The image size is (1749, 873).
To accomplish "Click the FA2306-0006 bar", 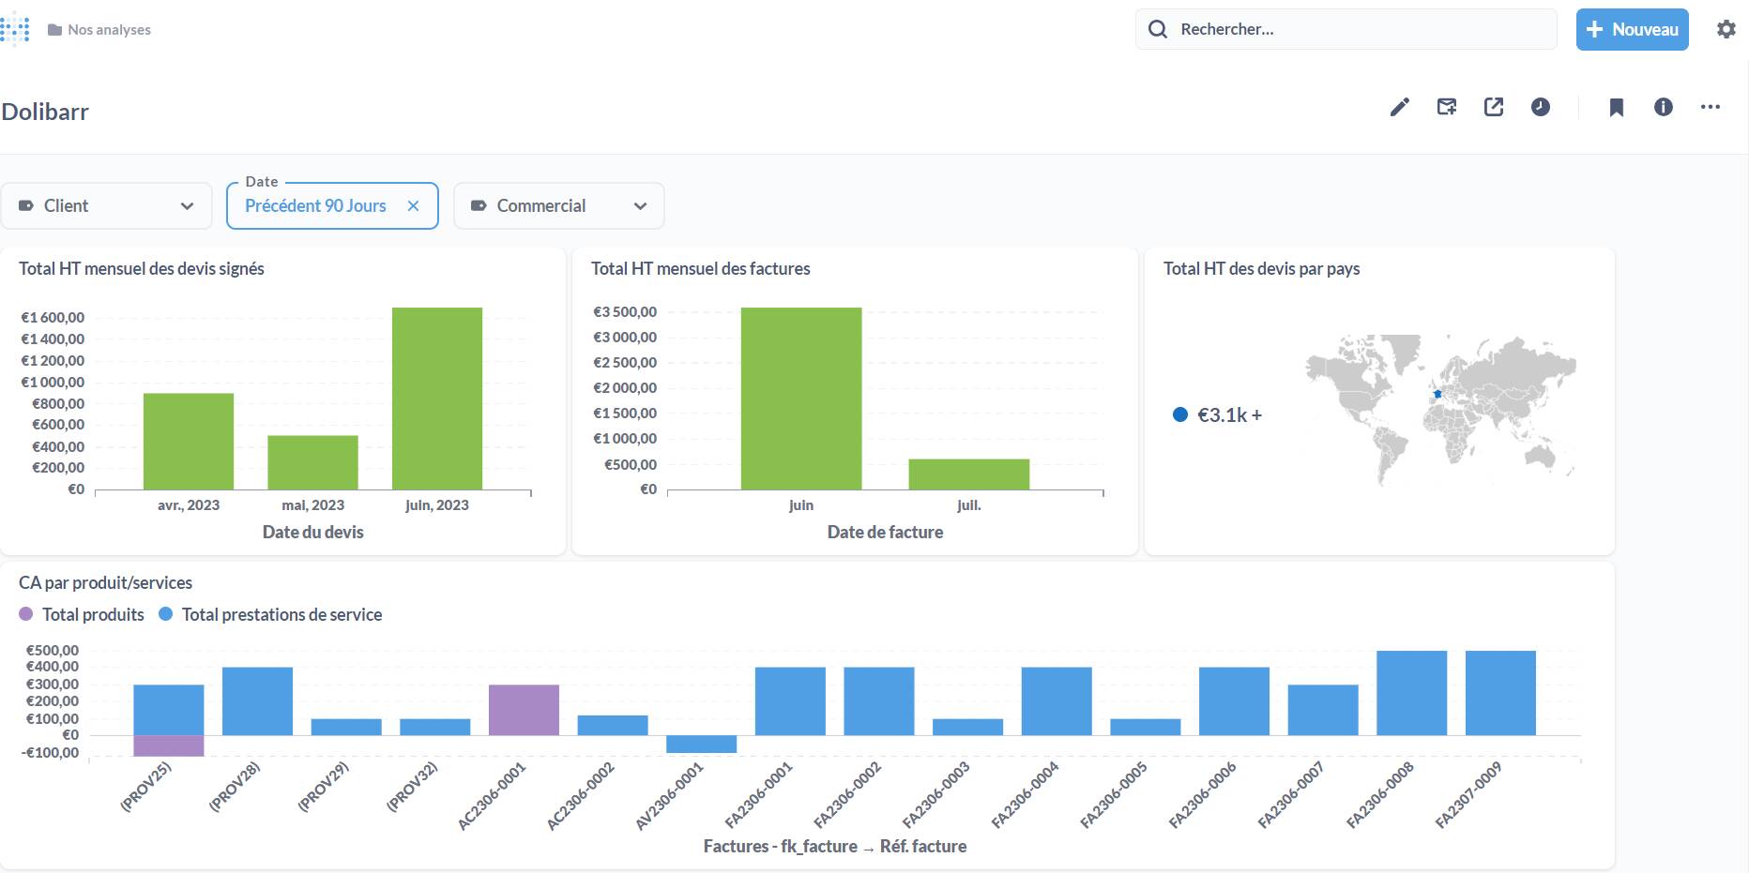I will coord(1234,701).
